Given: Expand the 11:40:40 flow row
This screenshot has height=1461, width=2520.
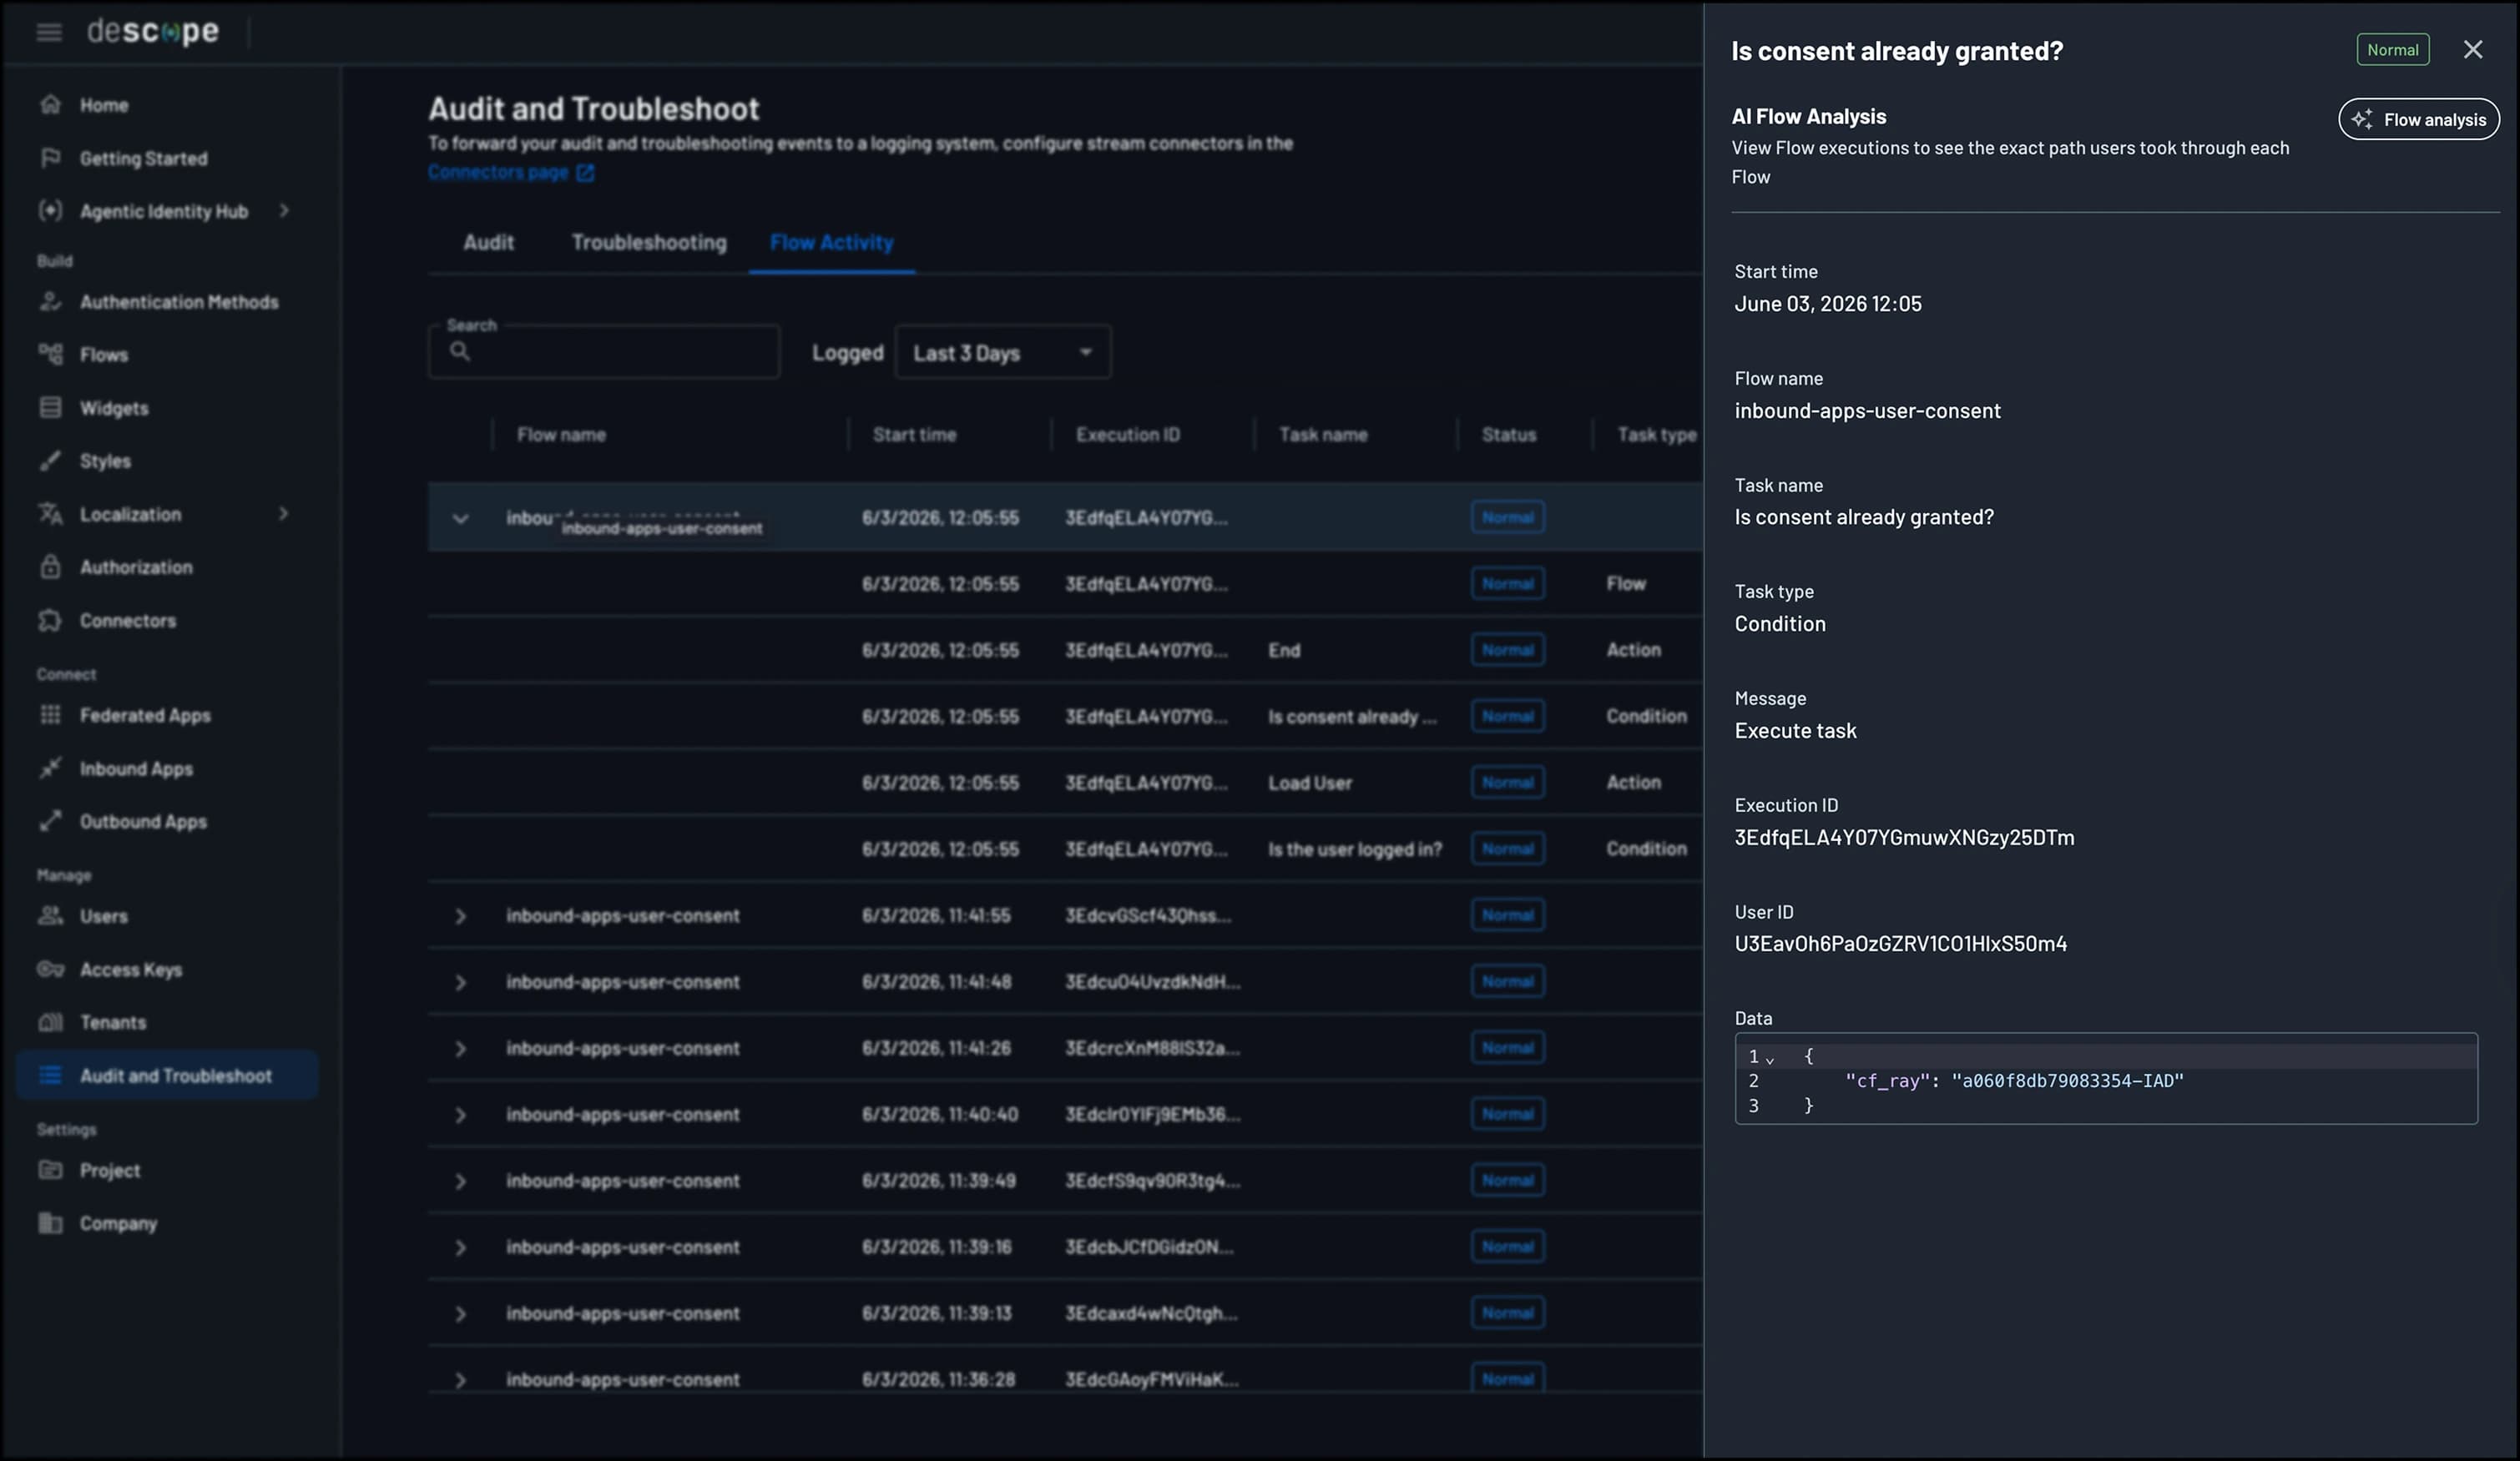Looking at the screenshot, I should click(460, 1116).
